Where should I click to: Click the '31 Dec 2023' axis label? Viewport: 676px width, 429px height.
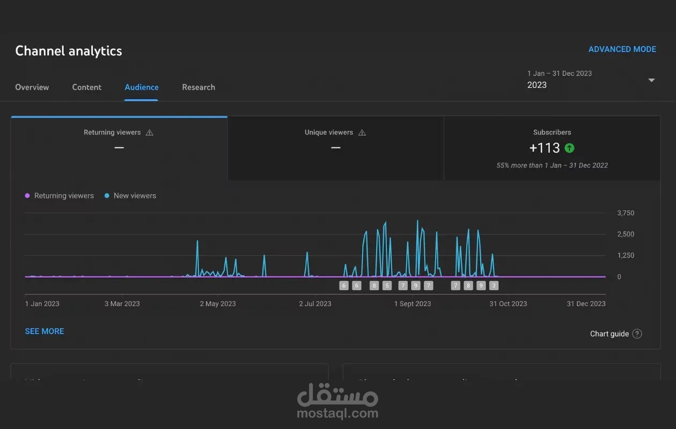(586, 304)
